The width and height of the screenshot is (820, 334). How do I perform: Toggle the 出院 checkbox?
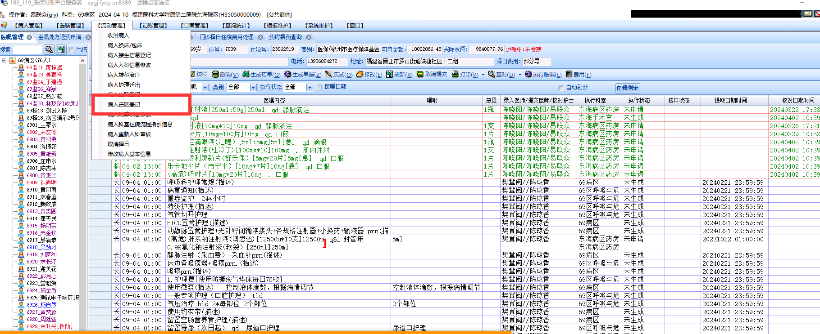[71, 49]
